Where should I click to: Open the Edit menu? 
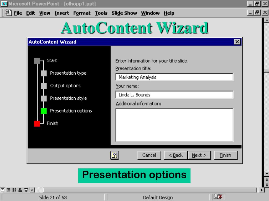click(30, 13)
